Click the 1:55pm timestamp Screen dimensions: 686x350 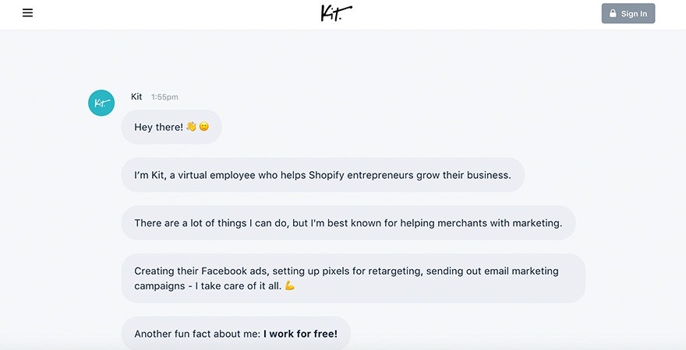click(164, 97)
